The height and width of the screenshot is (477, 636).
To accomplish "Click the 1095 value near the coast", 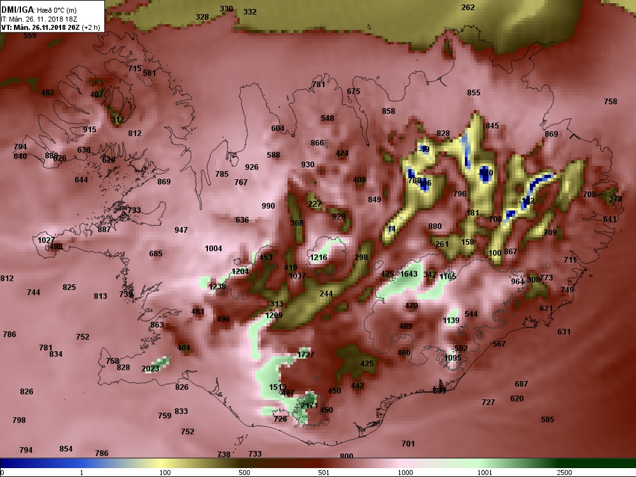I will pos(453,357).
